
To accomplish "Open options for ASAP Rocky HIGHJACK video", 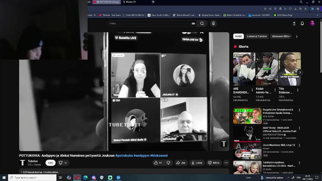I will tap(299, 128).
